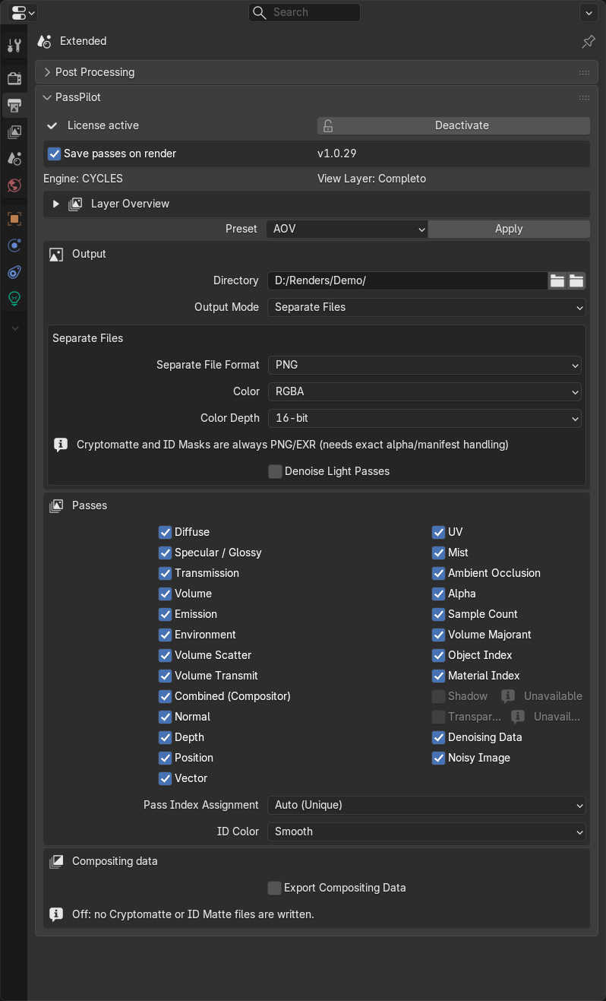Toggle the Volume Scatter pass
The image size is (606, 1001).
(165, 655)
